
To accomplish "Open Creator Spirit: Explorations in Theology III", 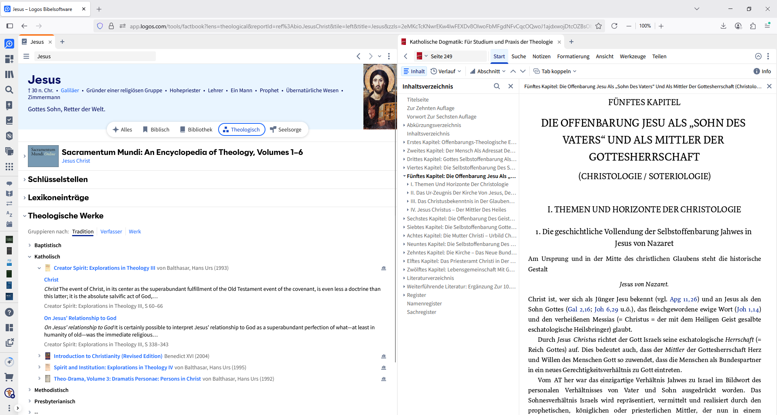I will [x=104, y=268].
